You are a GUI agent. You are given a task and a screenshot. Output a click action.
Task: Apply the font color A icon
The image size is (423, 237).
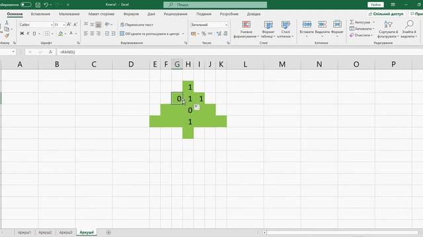click(71, 34)
